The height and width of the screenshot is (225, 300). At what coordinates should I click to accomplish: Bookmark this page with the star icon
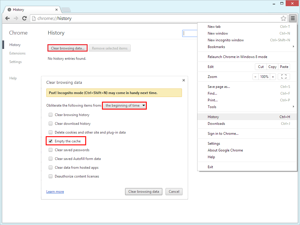coord(283,18)
